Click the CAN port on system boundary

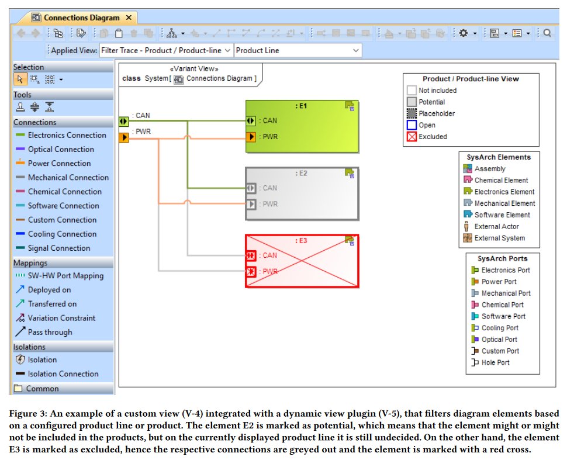point(124,121)
